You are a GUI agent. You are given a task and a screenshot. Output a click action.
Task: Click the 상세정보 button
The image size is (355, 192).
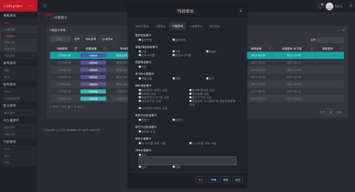tap(108, 39)
